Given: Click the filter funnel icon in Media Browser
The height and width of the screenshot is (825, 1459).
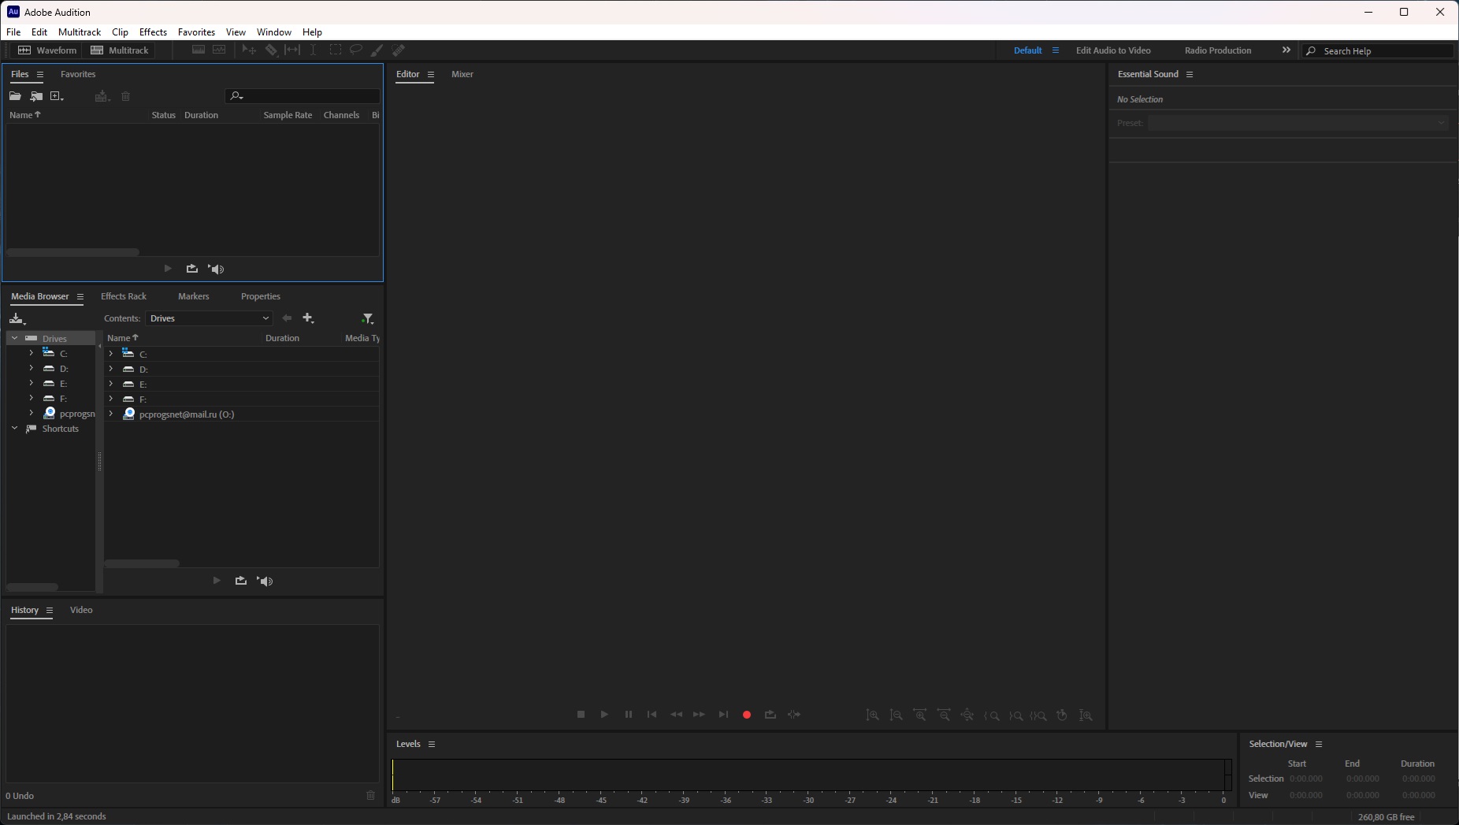Looking at the screenshot, I should point(367,318).
